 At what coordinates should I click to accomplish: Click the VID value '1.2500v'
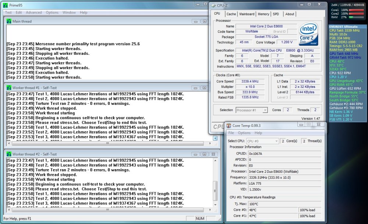(x=285, y=189)
